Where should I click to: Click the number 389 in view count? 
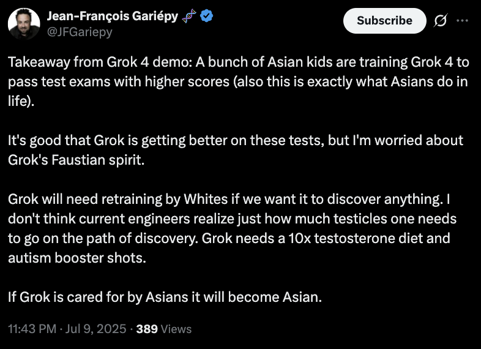[147, 329]
